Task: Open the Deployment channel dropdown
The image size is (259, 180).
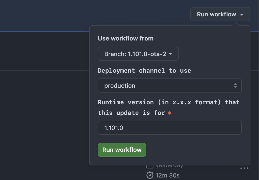Action: 170,85
